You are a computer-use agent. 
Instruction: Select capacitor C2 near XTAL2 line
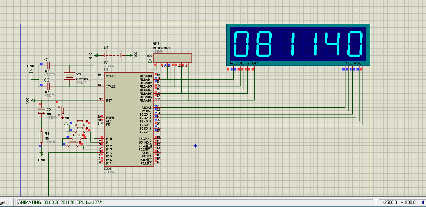pyautogui.click(x=48, y=86)
